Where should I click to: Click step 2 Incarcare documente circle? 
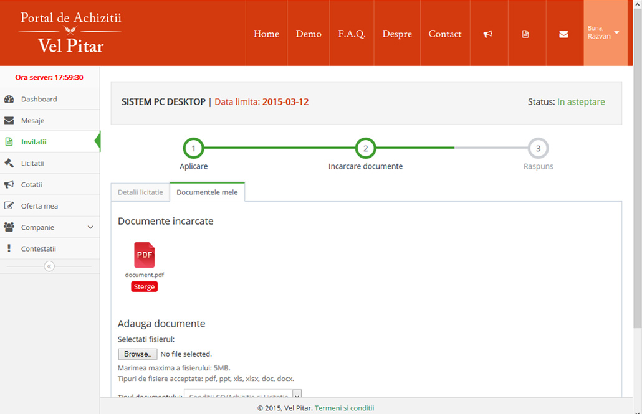[x=366, y=149]
